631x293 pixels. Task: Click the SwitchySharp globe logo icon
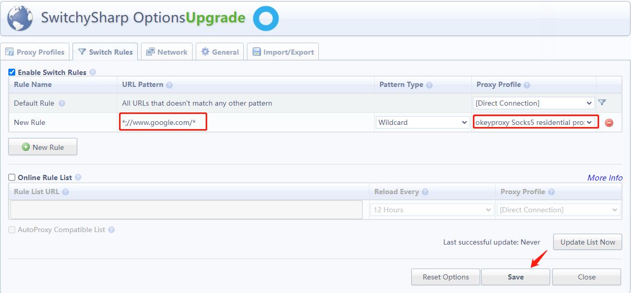(x=21, y=19)
